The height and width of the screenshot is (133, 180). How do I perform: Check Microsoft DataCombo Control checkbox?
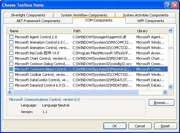(x=11, y=80)
